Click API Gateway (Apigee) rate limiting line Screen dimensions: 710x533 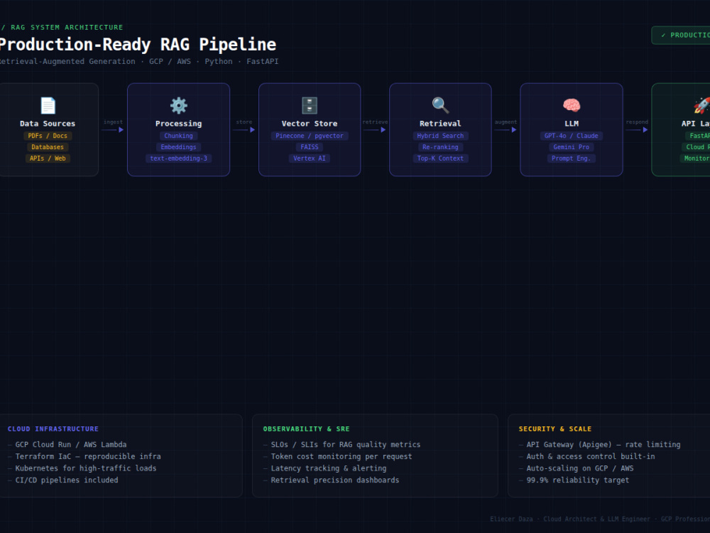coord(603,445)
